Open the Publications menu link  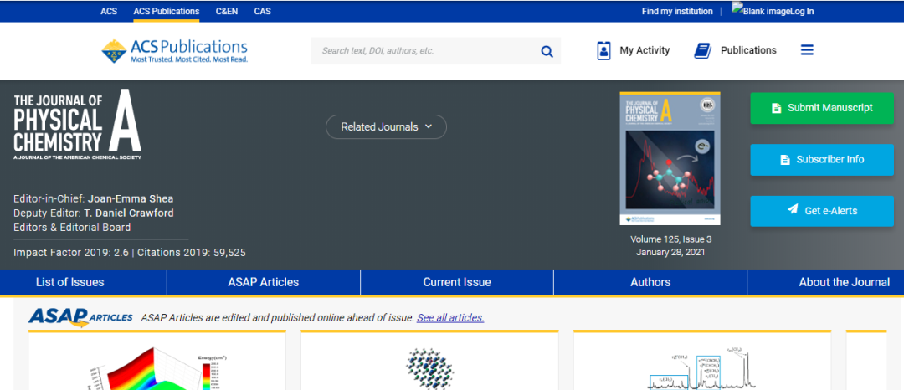(748, 51)
